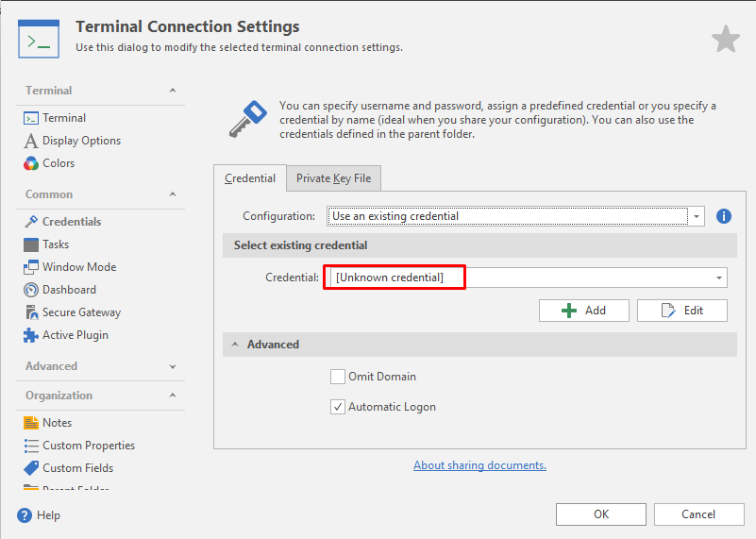The width and height of the screenshot is (756, 539).
Task: Open the Dashboard gauge icon
Action: [x=32, y=290]
